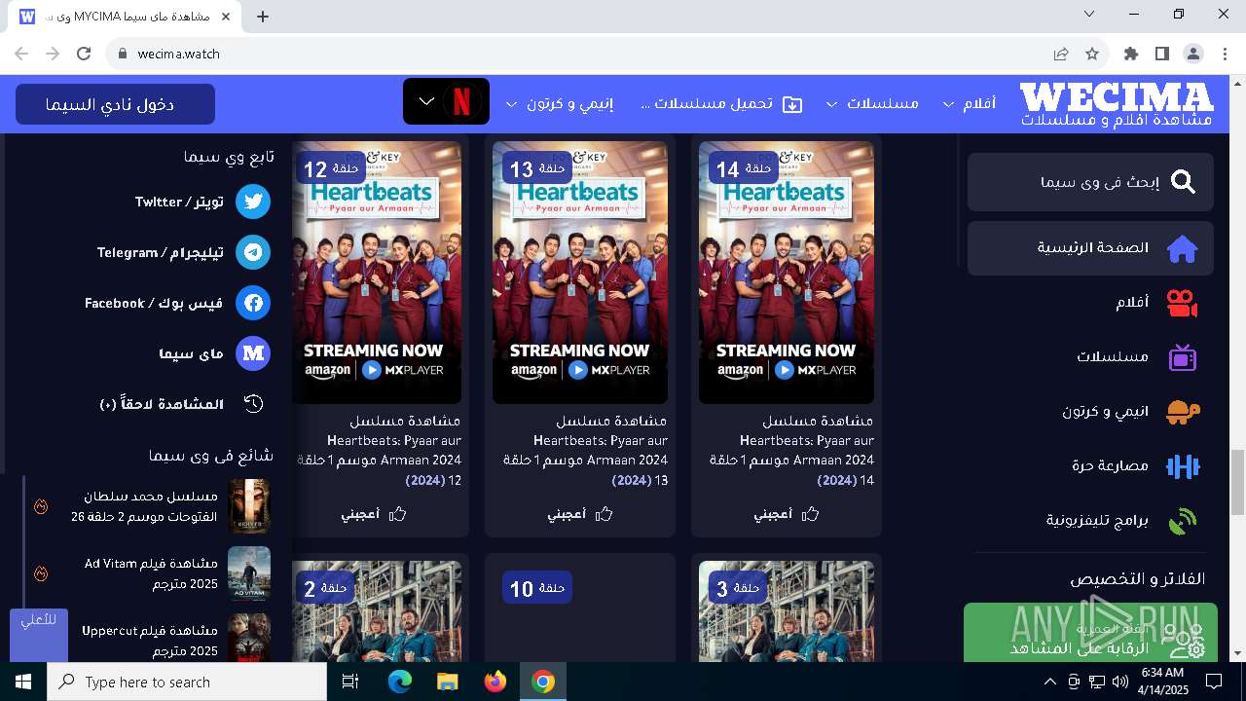This screenshot has height=701, width=1246.
Task: Click the orange anime turtle icon
Action: [x=1182, y=412]
